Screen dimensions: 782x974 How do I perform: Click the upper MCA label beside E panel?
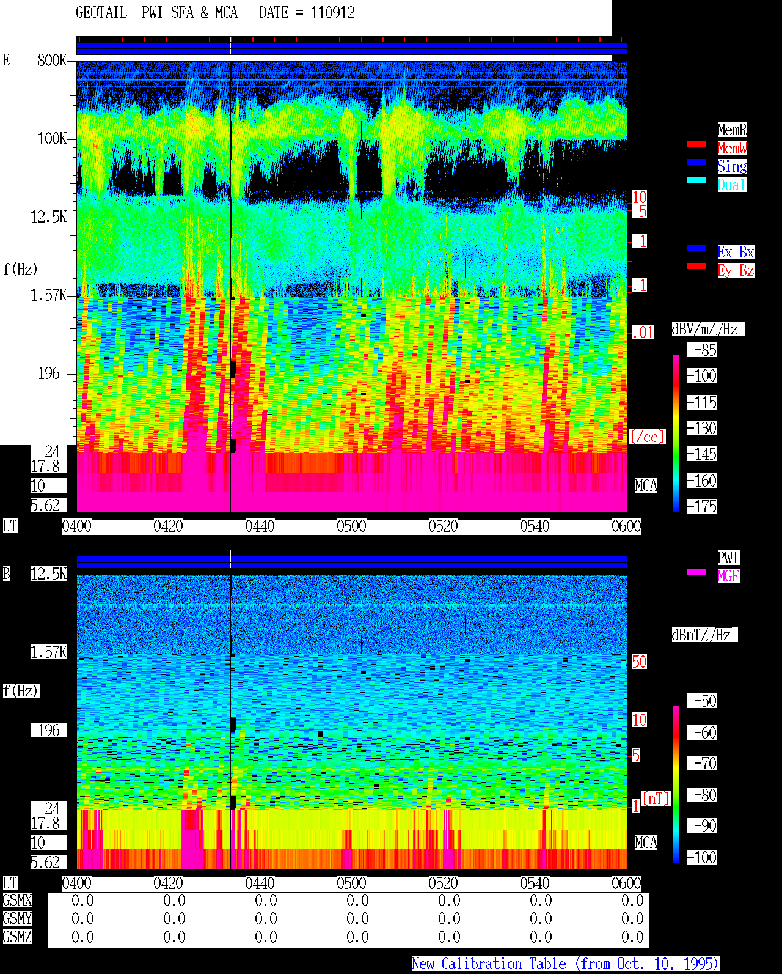646,486
